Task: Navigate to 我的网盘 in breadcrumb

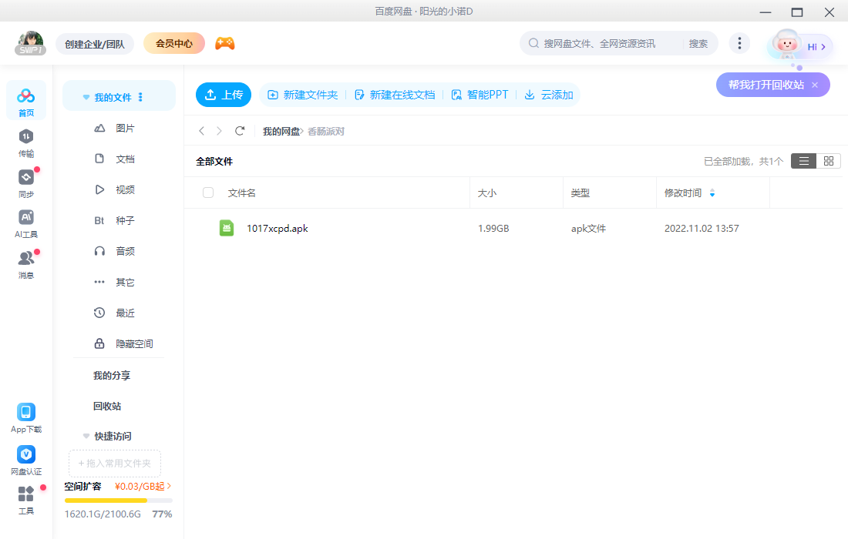Action: (280, 131)
